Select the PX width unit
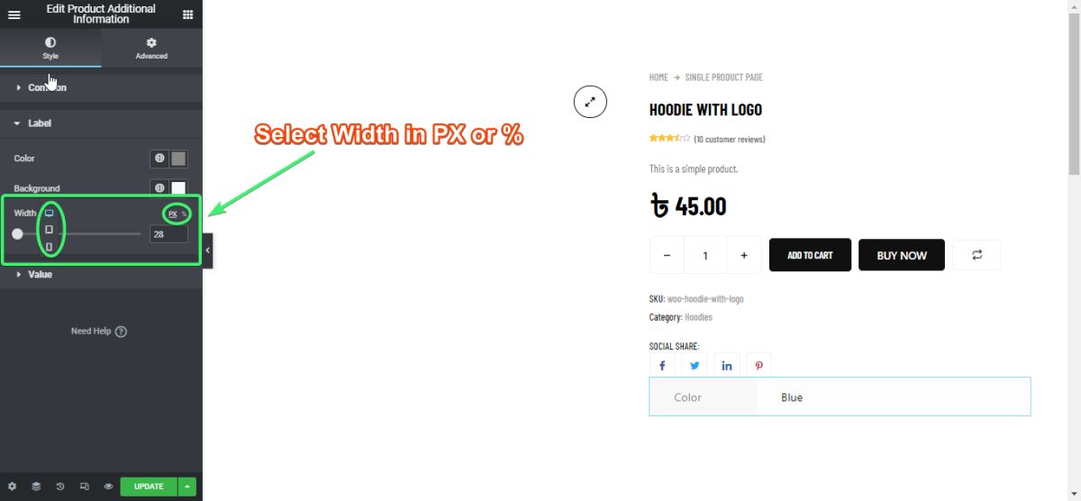 pos(173,214)
